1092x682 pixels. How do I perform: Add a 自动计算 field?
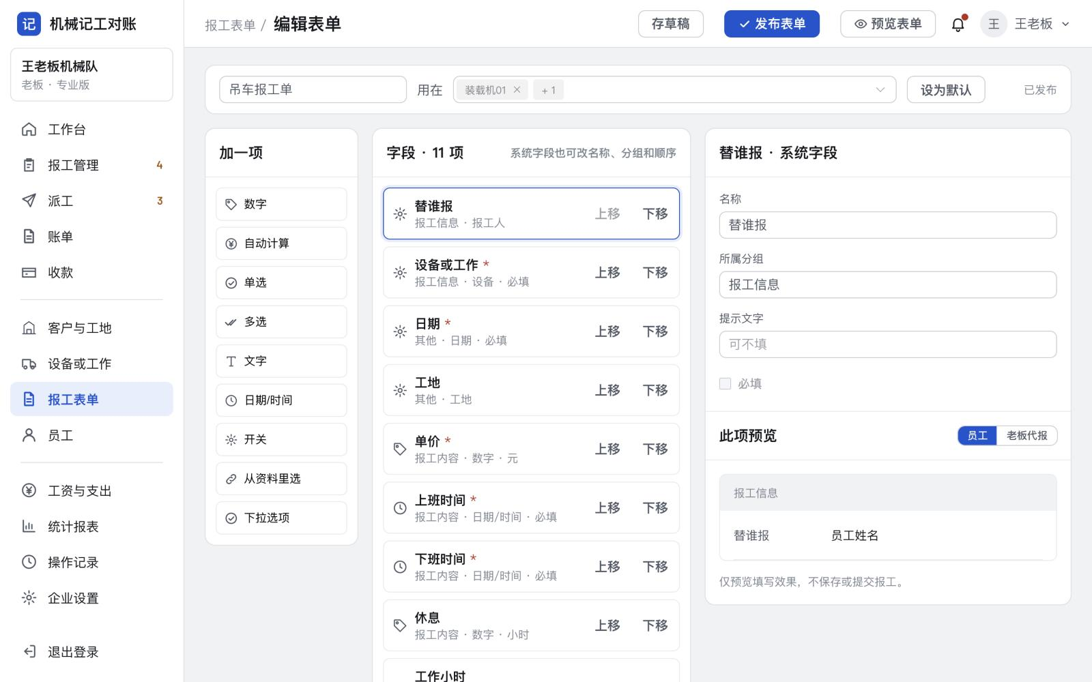point(281,243)
